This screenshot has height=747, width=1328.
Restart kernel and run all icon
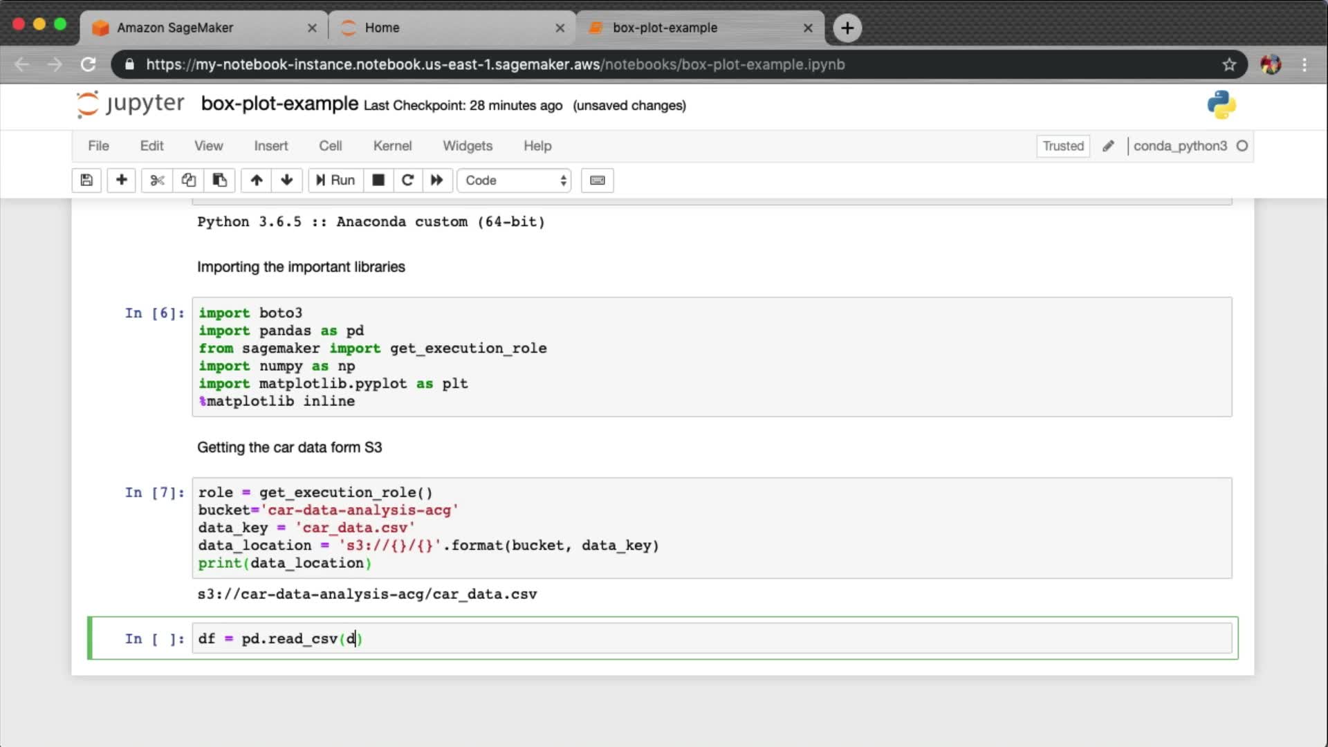point(436,181)
